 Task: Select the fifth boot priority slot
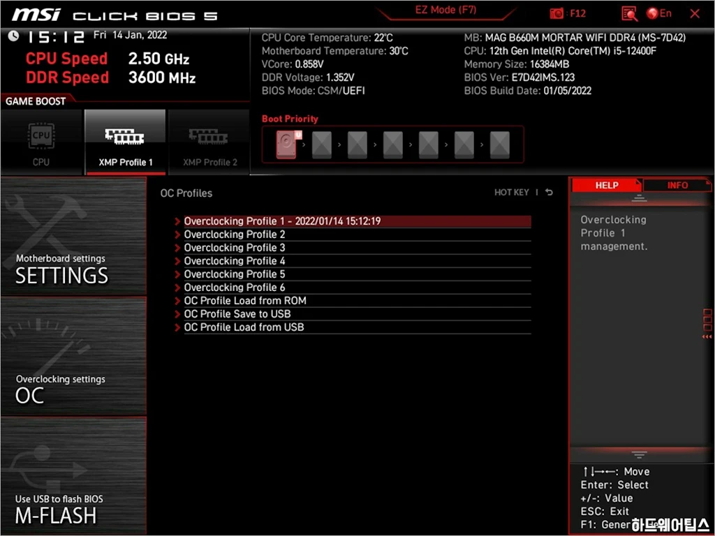tap(429, 145)
